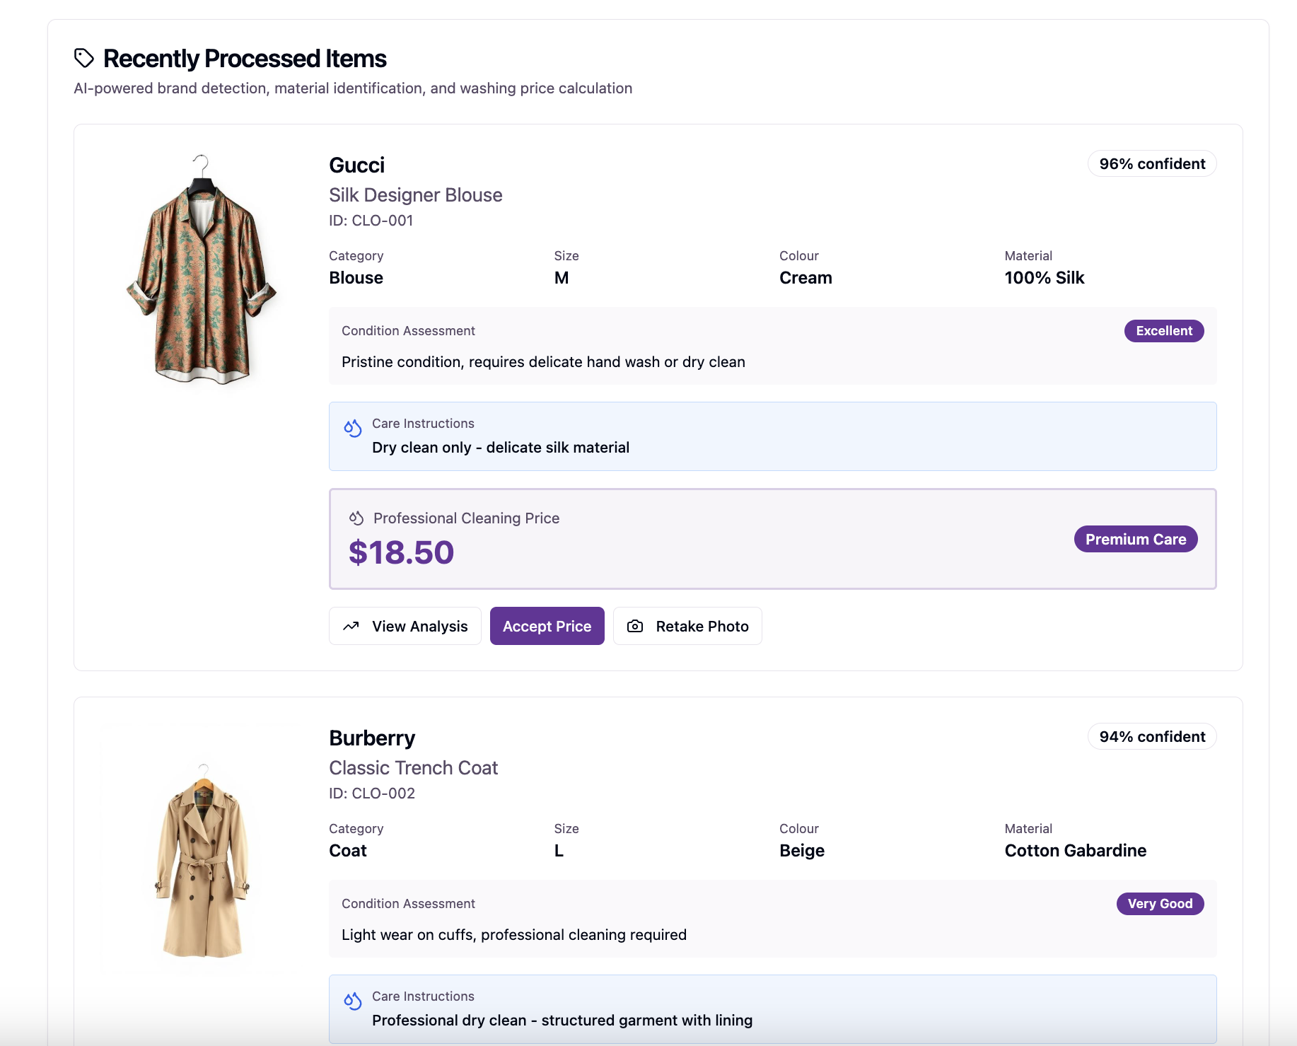The height and width of the screenshot is (1046, 1297).
Task: Click the camera icon in Retake Photo
Action: click(635, 626)
